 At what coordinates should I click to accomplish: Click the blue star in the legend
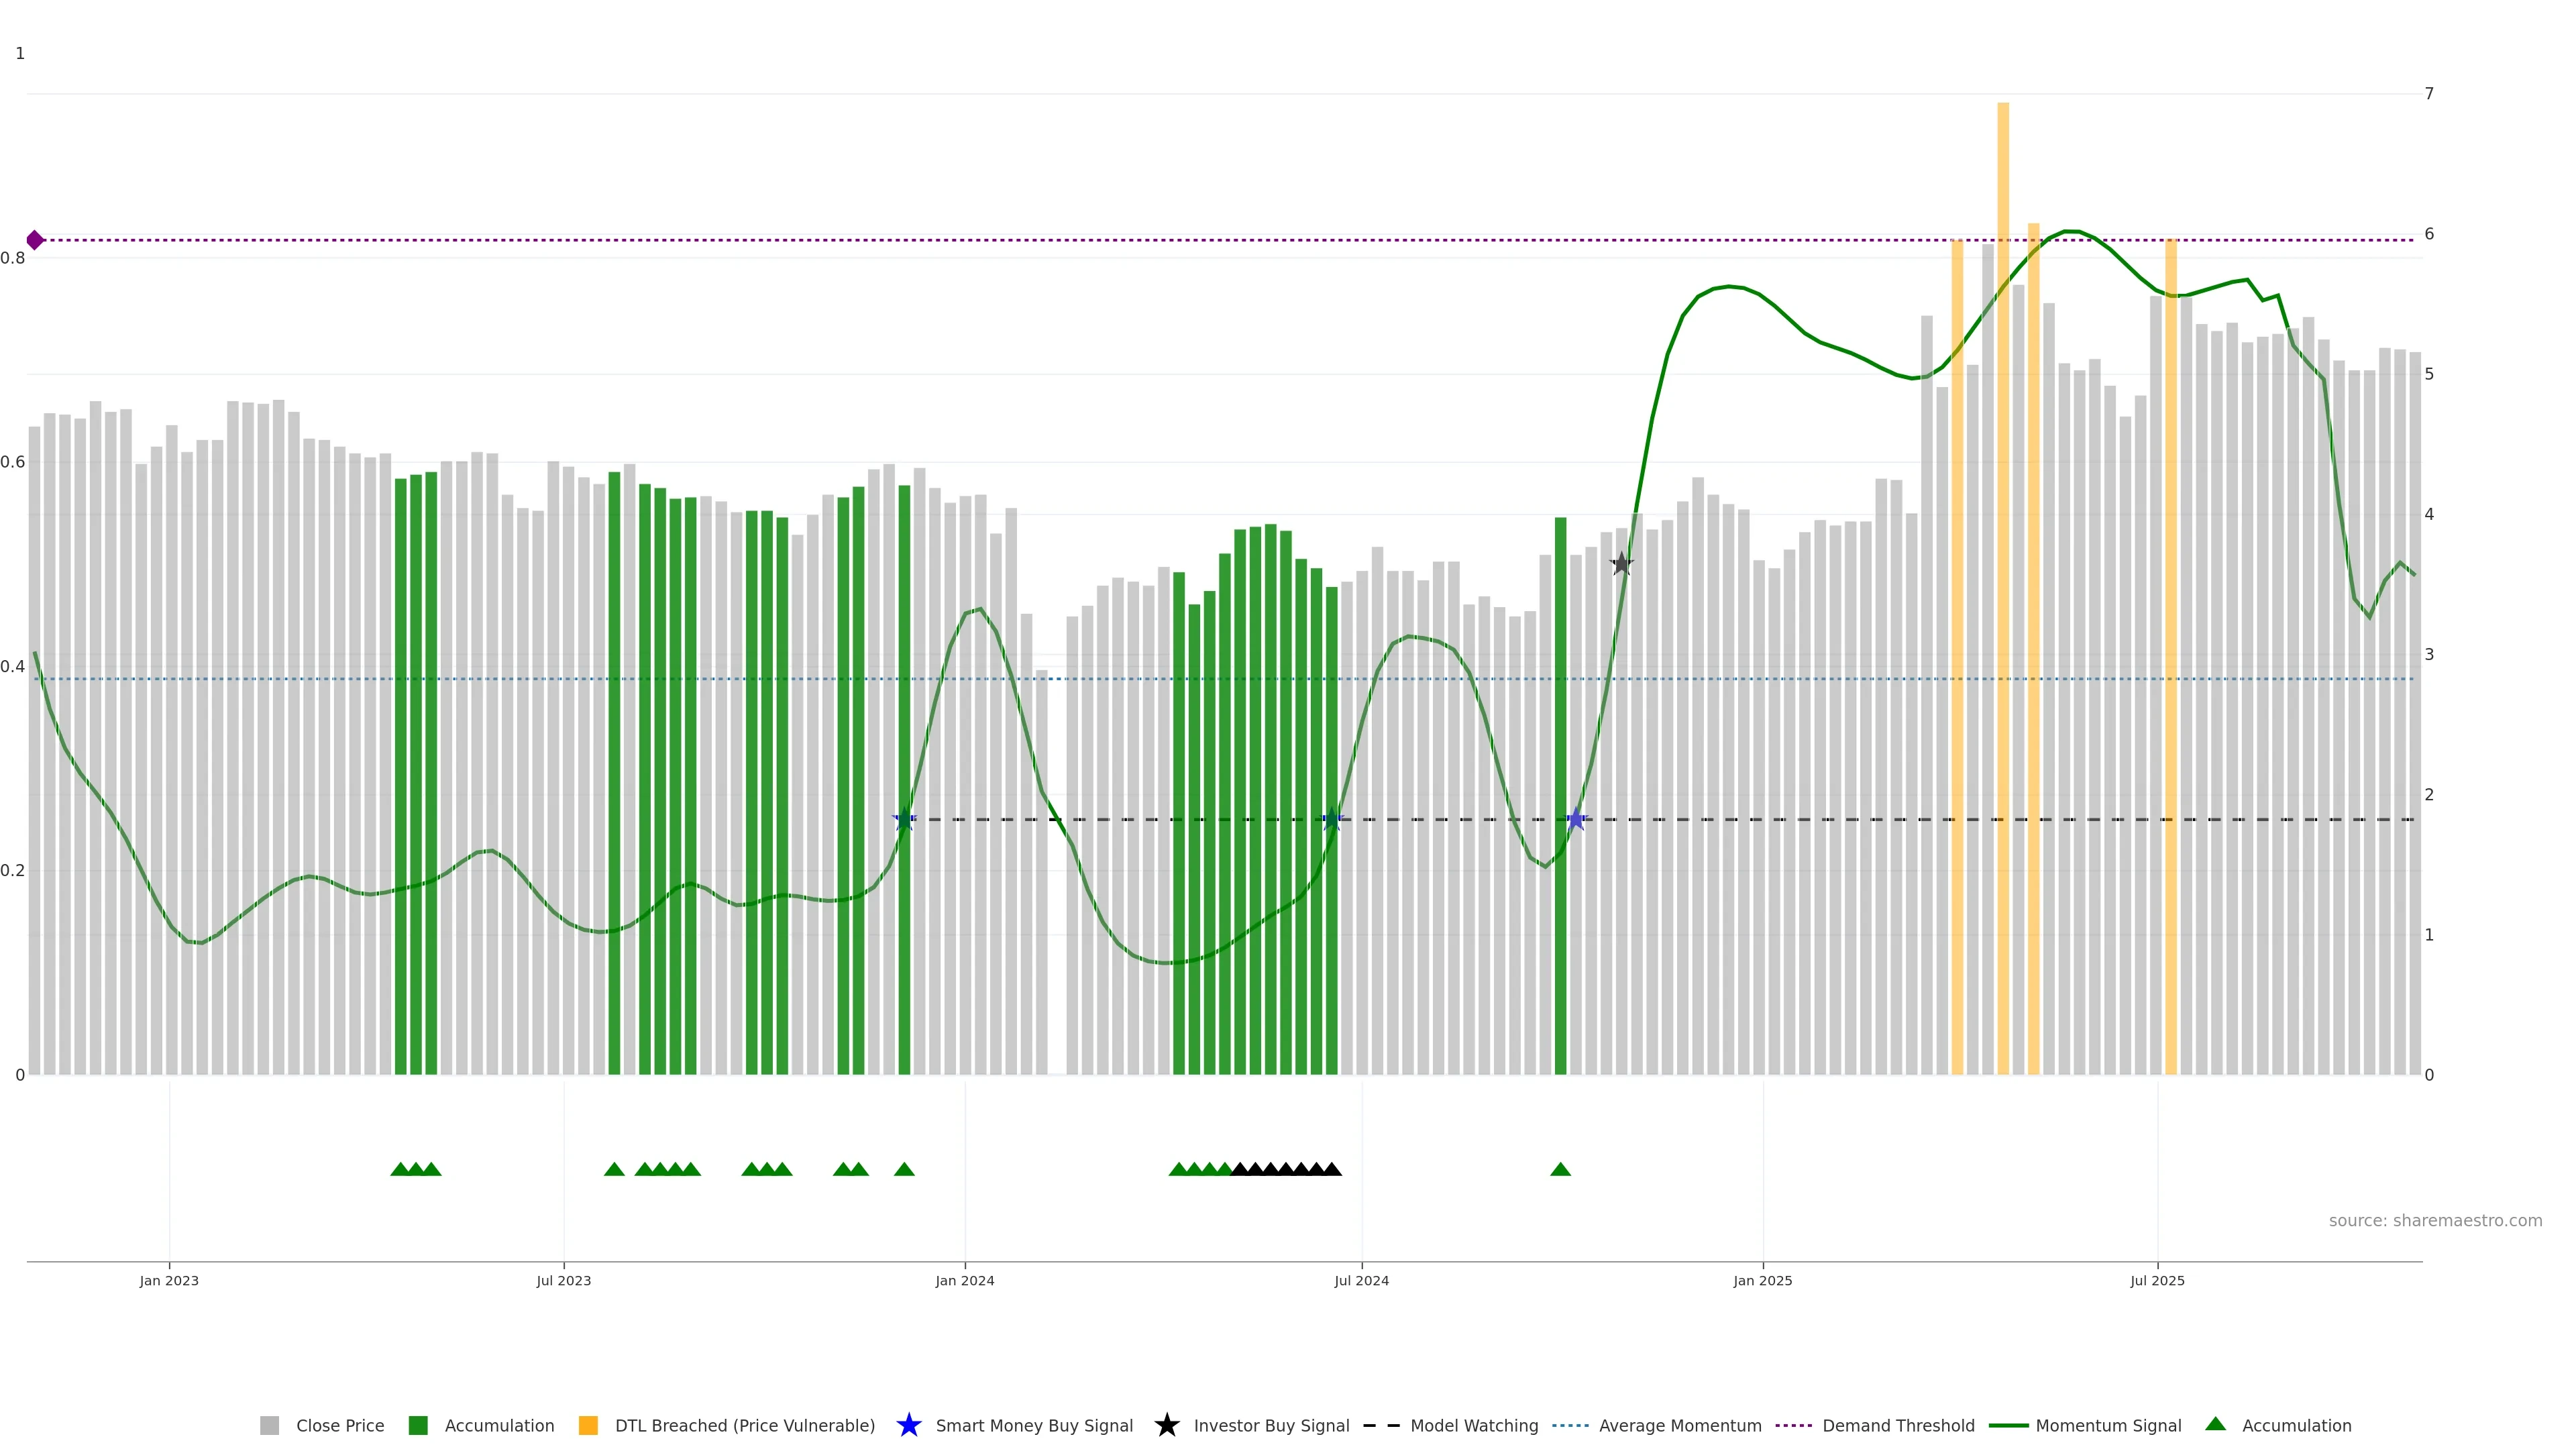908,1425
